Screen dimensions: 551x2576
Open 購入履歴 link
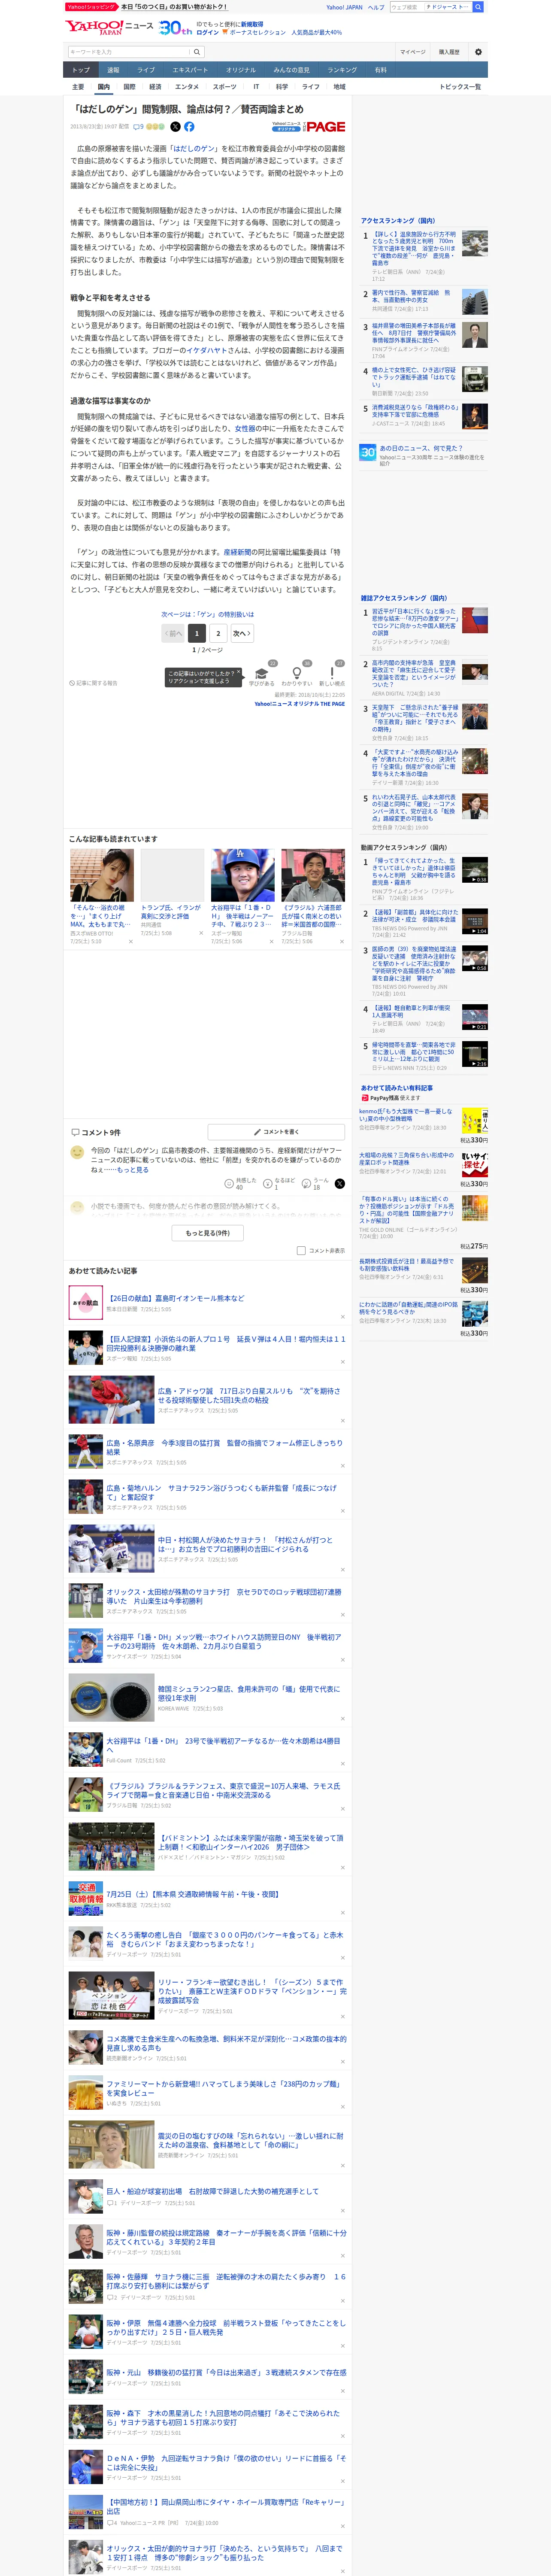pyautogui.click(x=449, y=52)
